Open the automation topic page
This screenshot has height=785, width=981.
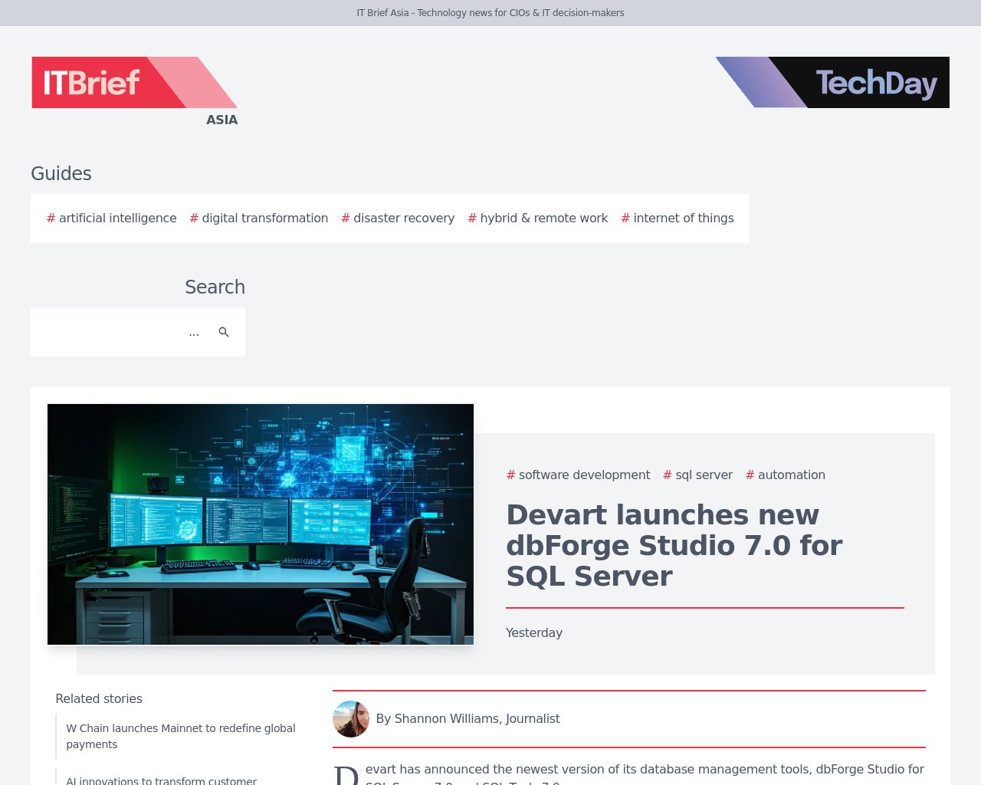(792, 475)
